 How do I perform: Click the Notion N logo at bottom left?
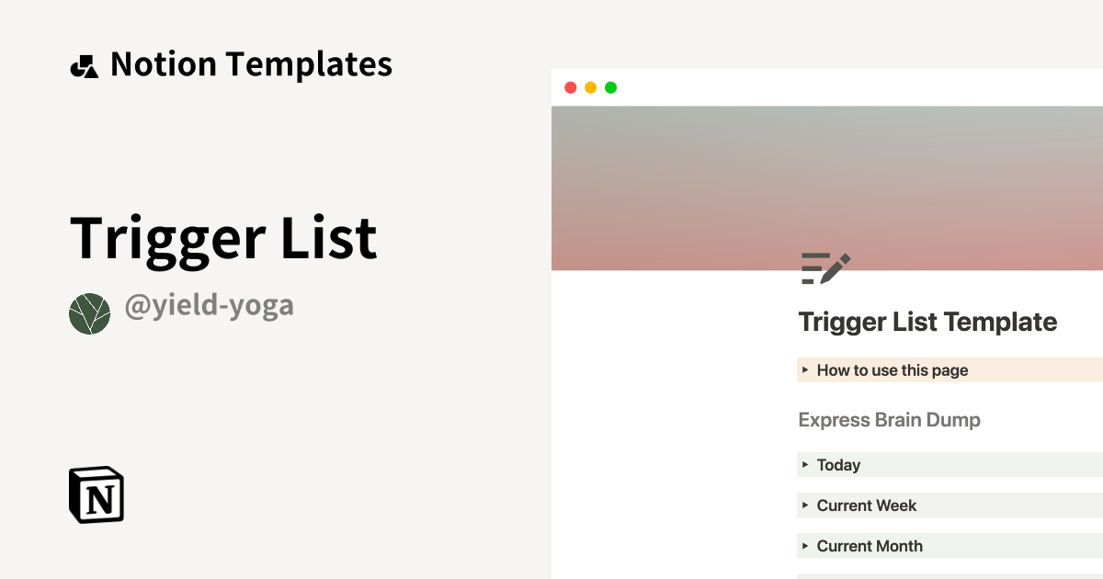pos(95,495)
